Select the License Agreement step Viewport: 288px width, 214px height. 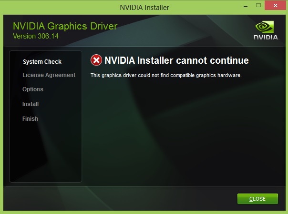(49, 75)
